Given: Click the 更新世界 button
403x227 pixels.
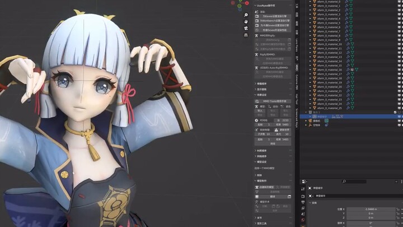Looking at the screenshot, I should point(282,130).
